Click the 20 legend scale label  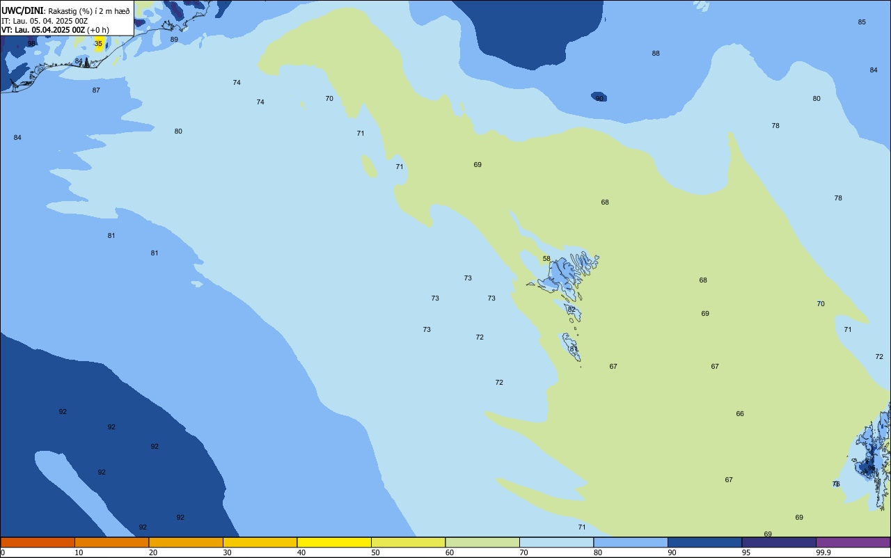[x=153, y=552]
